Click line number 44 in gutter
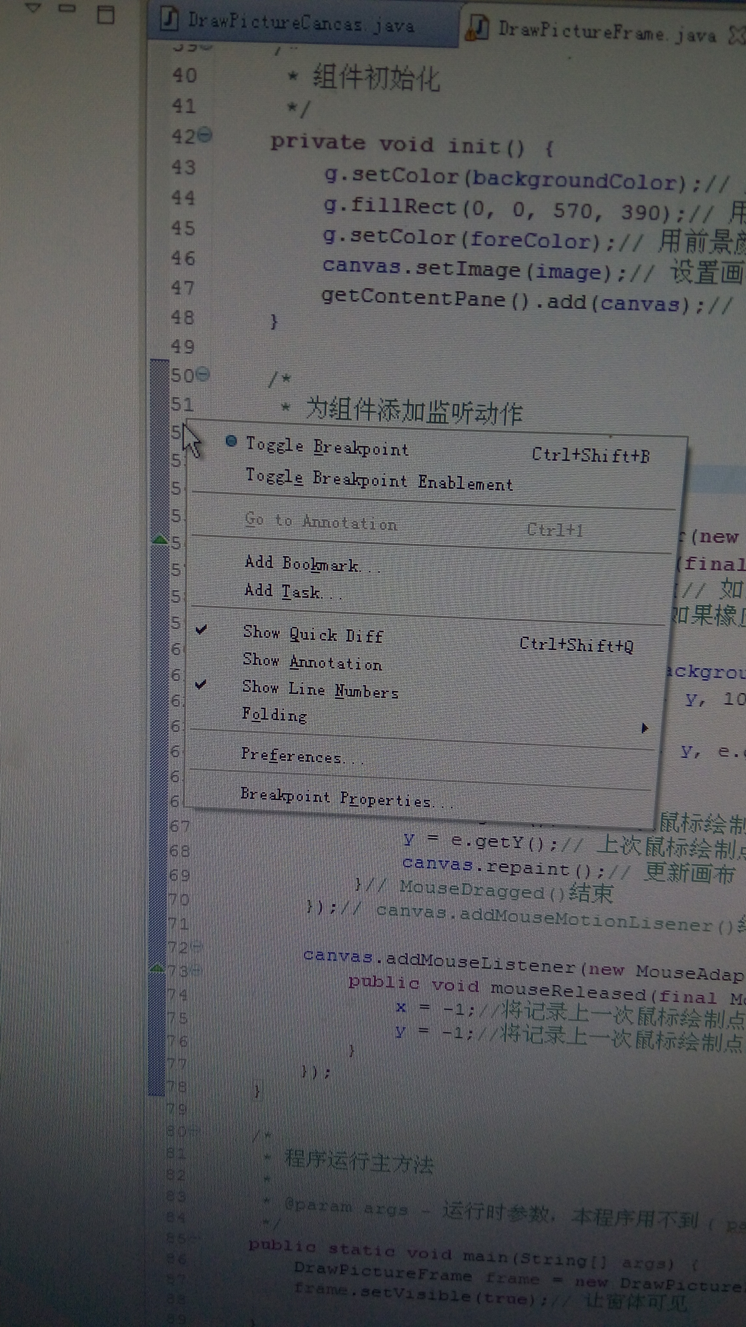 pyautogui.click(x=183, y=198)
